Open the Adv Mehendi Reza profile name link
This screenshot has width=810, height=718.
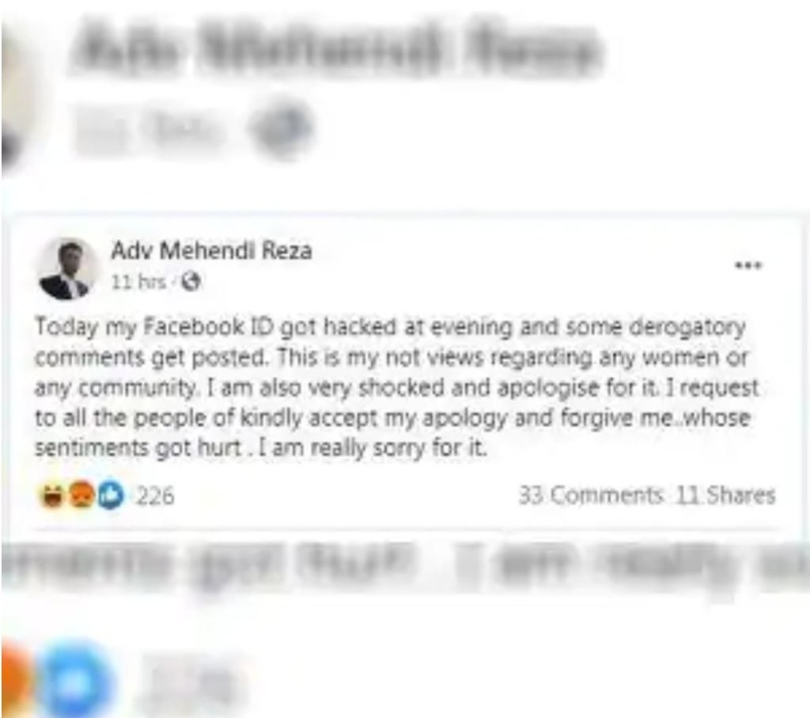tap(211, 251)
